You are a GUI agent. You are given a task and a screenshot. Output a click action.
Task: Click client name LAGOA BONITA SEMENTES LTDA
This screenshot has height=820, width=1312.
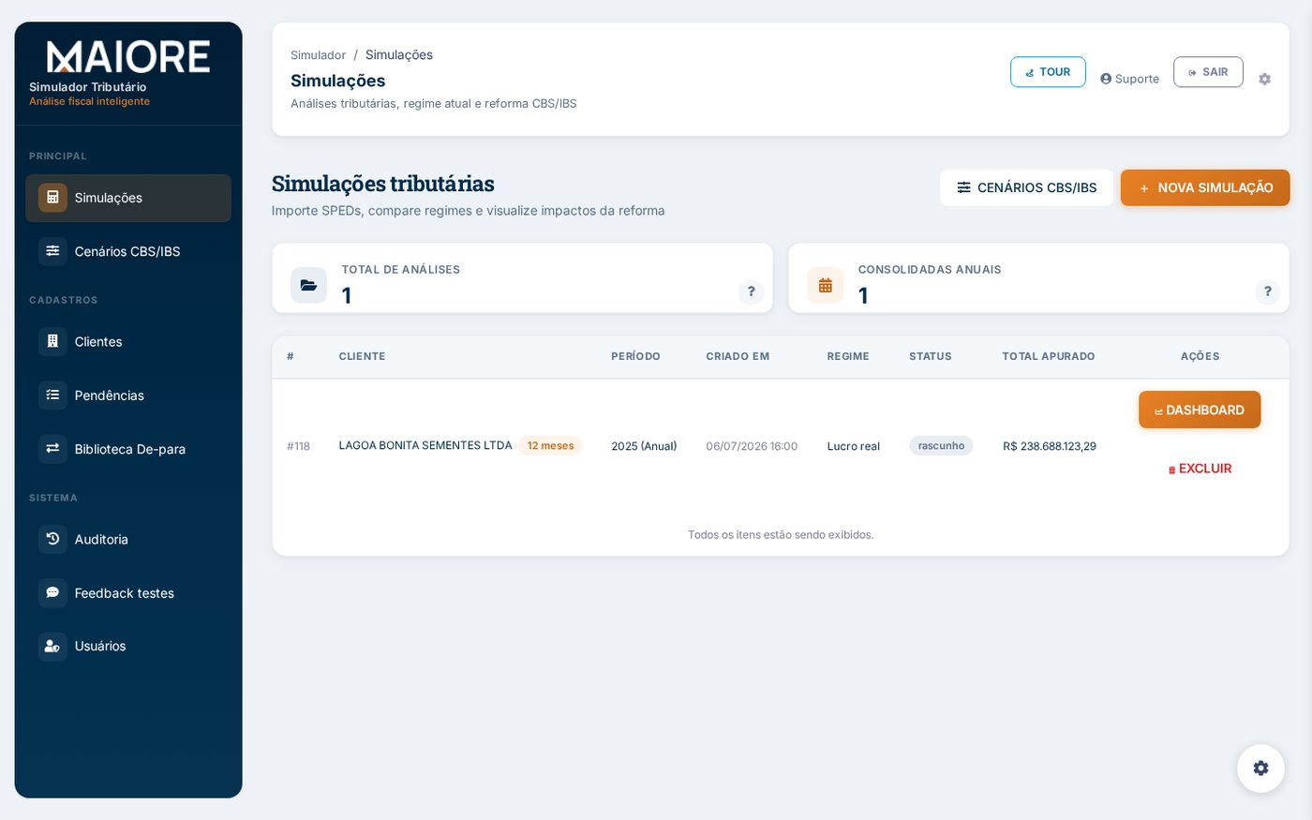(x=425, y=445)
